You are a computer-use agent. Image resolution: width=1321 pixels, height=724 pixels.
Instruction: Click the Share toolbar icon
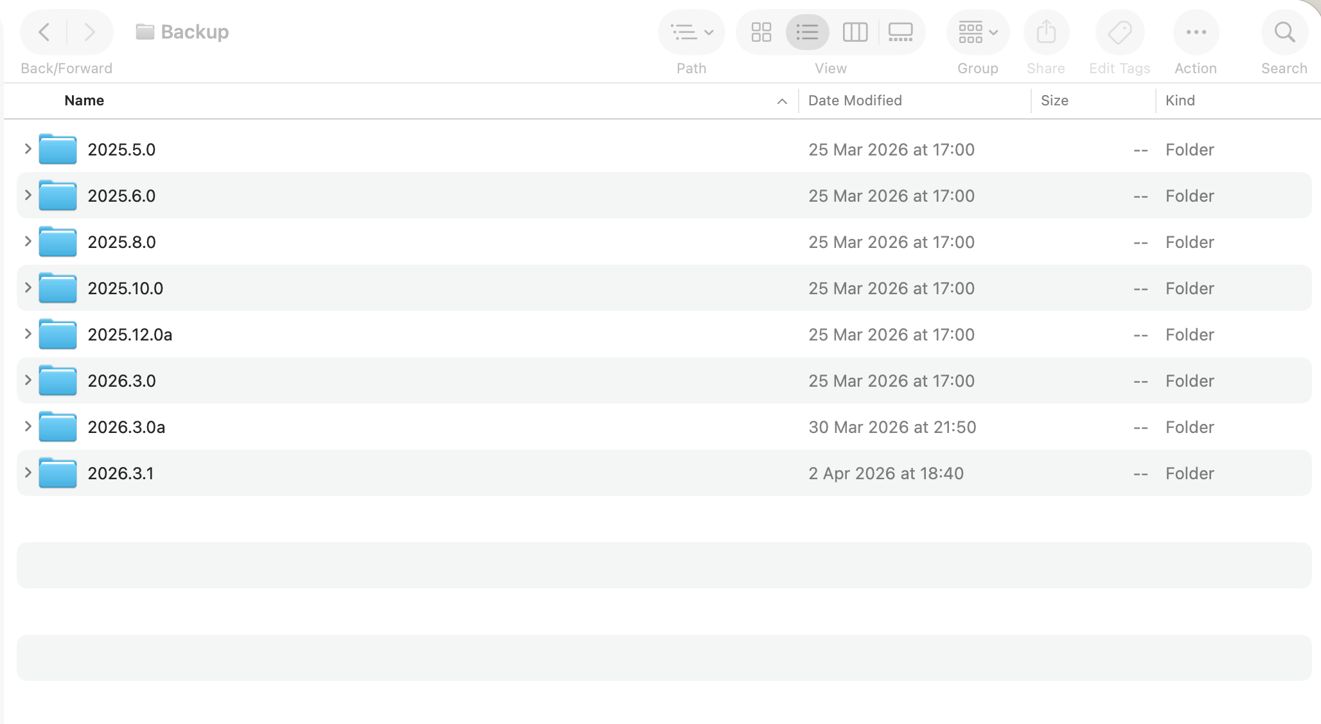point(1046,32)
